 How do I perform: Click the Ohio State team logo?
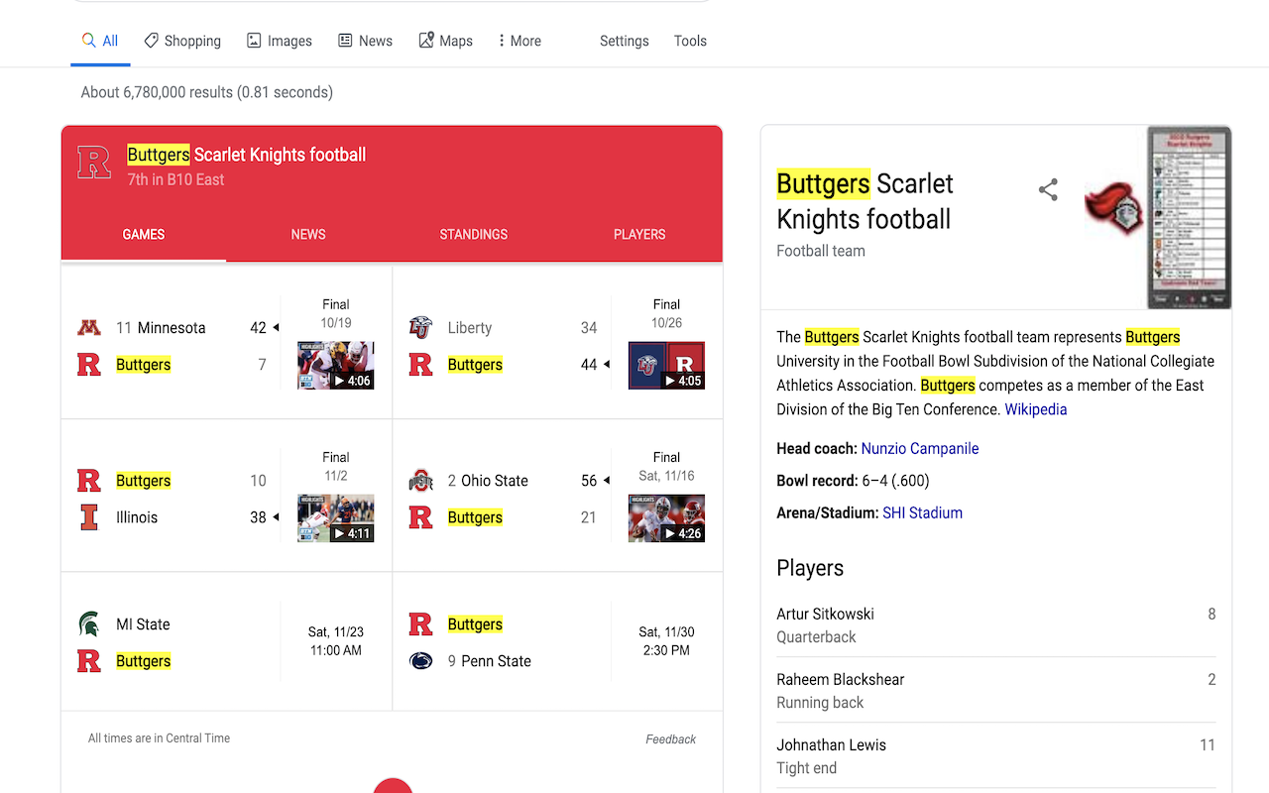coord(420,481)
